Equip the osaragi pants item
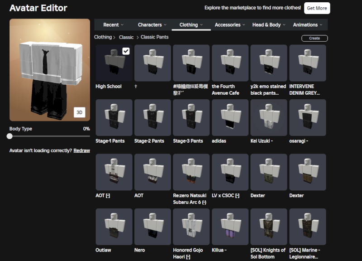The image size is (362, 261). point(307,117)
